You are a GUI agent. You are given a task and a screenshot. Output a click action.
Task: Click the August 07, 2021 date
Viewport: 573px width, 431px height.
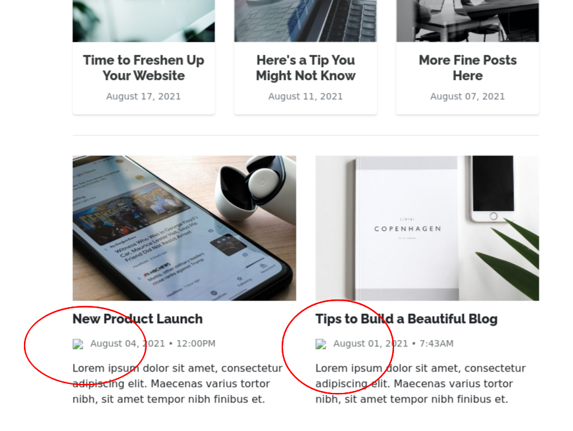click(x=468, y=96)
